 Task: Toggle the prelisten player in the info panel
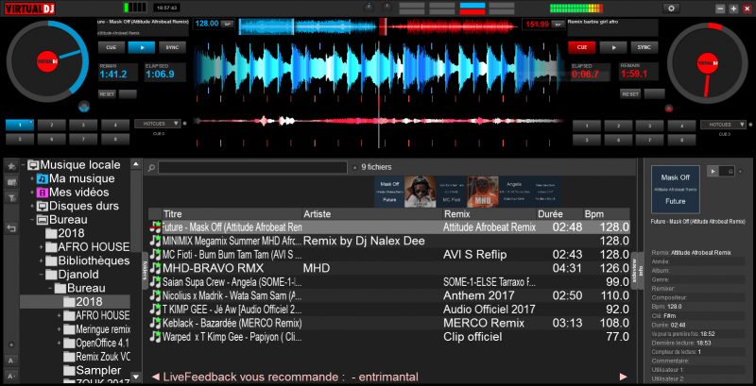pos(721,171)
